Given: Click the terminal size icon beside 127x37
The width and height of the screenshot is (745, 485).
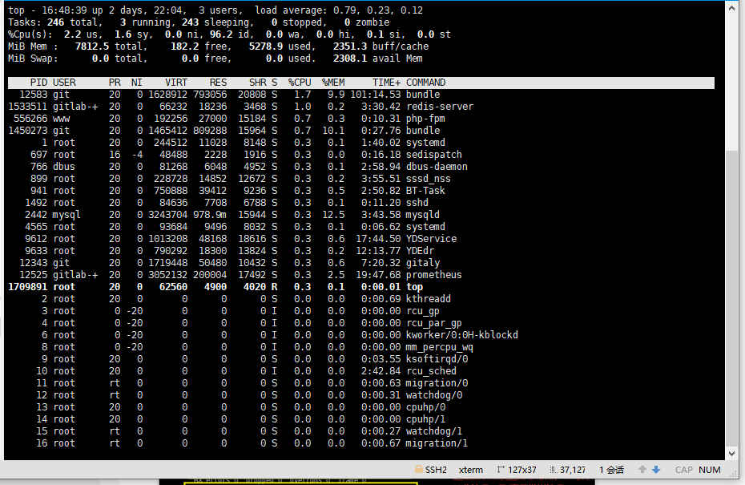Looking at the screenshot, I should (501, 469).
